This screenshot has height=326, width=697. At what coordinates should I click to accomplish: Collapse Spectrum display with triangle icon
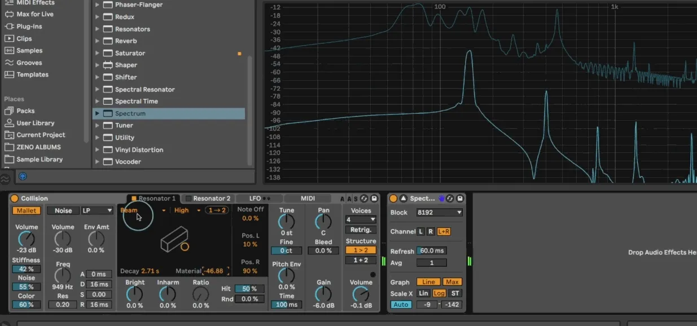pos(404,199)
